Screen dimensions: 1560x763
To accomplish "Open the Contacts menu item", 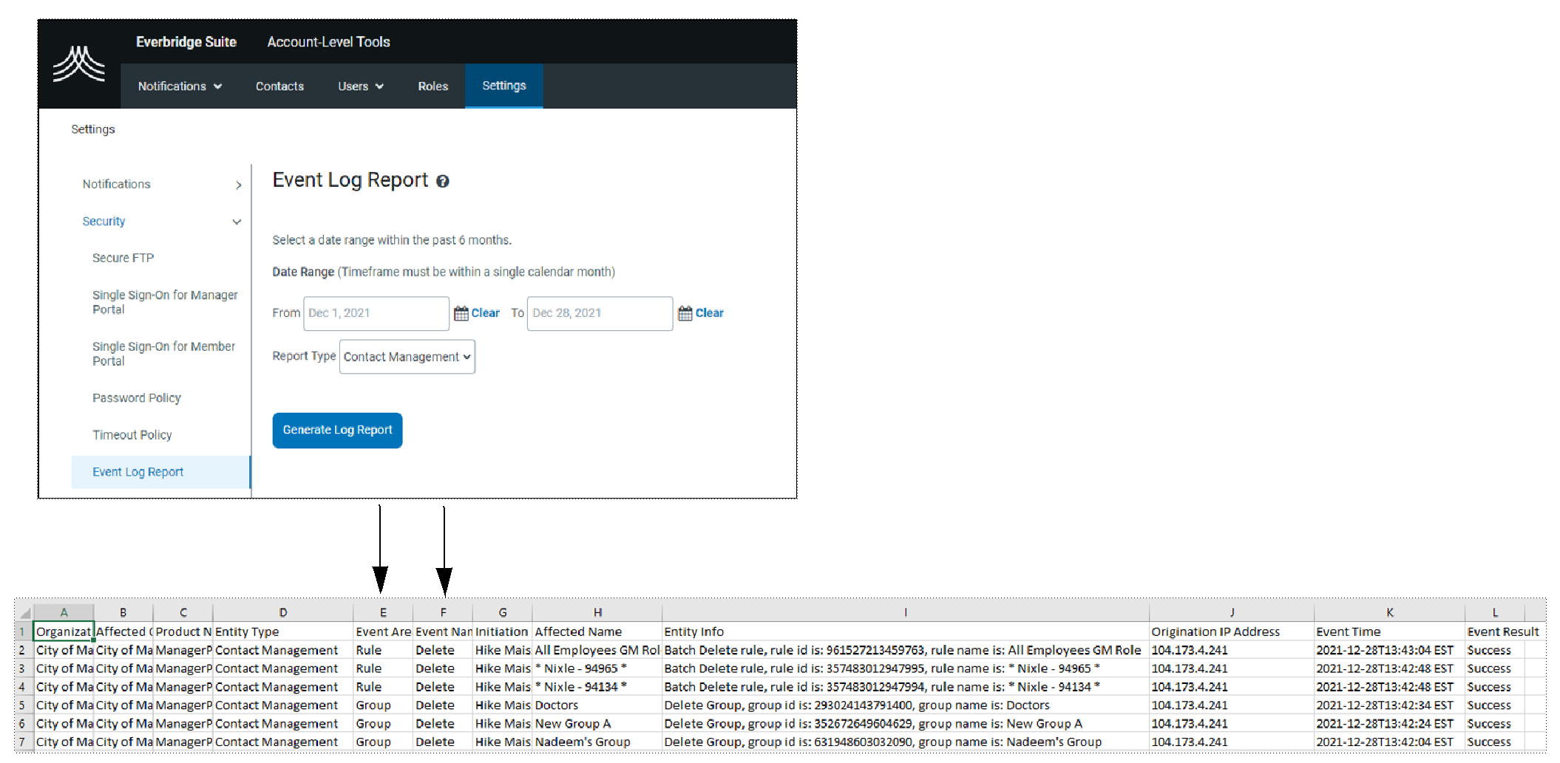I will tap(279, 86).
